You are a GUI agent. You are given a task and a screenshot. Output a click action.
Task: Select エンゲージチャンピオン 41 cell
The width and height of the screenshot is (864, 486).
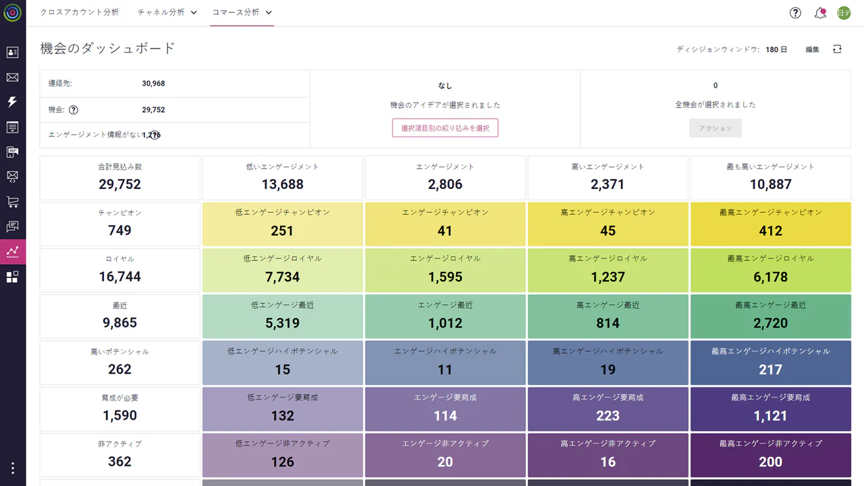[x=446, y=224]
